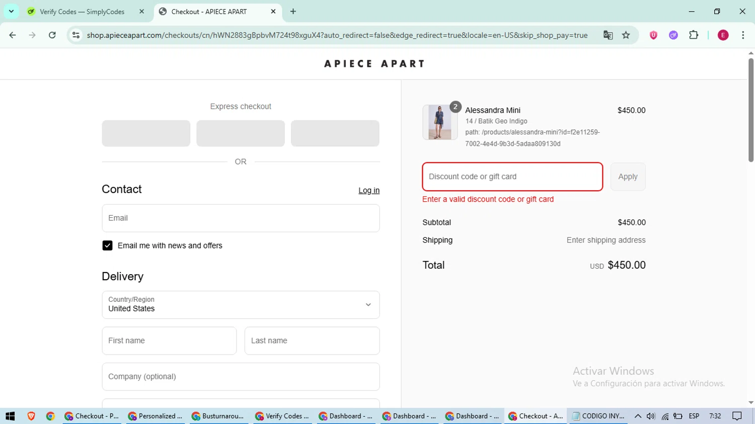Click the Alessandra Mini product thumbnail
755x424 pixels.
click(440, 122)
